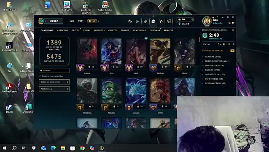Open client settings gear icon
Viewport: 269px width, 152px height.
(x=228, y=17)
